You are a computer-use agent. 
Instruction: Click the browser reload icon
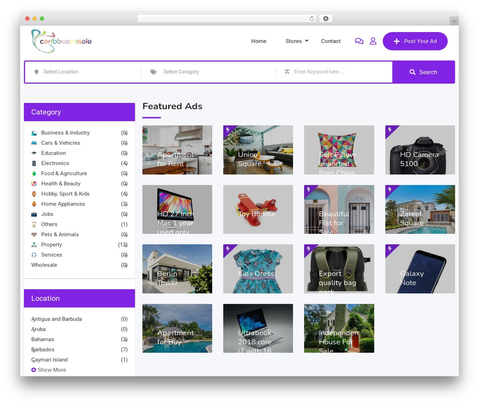[x=312, y=19]
